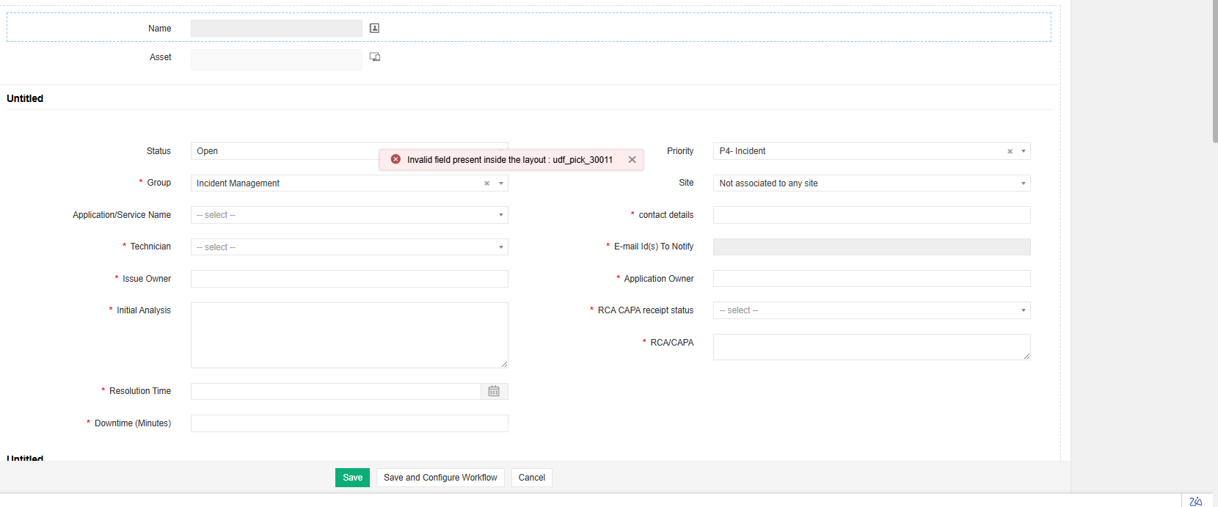Click into the Initial Analysis text area
The image size is (1218, 507).
pyautogui.click(x=349, y=335)
